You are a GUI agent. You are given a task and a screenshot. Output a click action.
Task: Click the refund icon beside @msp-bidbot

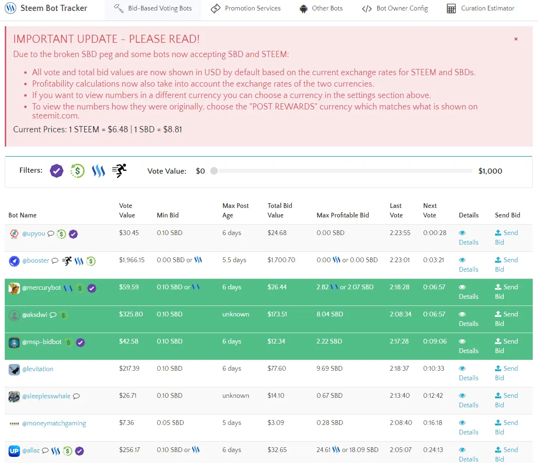pos(68,343)
